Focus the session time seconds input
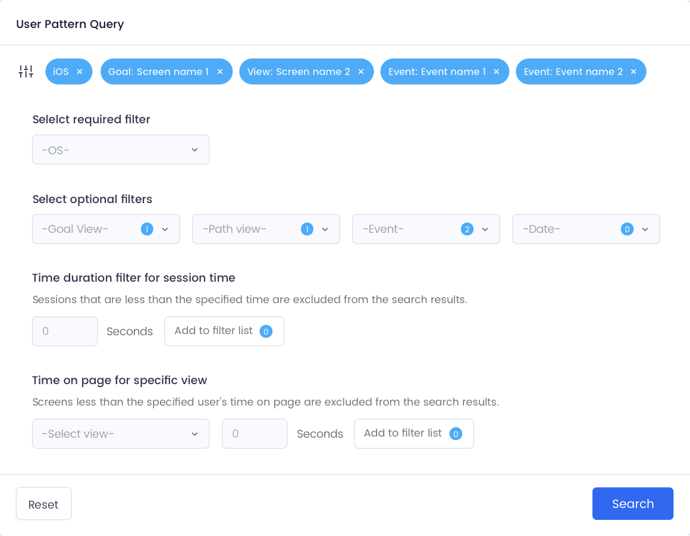 [65, 331]
